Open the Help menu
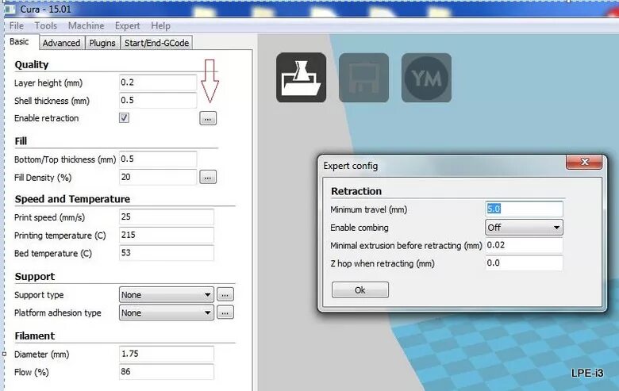This screenshot has height=391, width=619. point(160,26)
